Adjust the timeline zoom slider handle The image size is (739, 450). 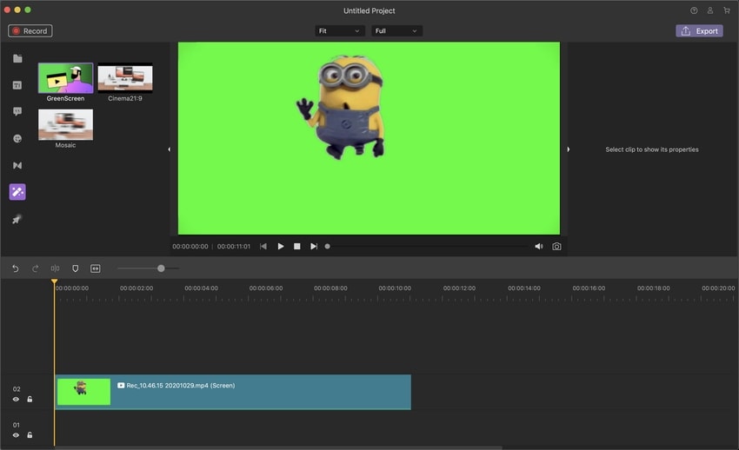tap(161, 268)
